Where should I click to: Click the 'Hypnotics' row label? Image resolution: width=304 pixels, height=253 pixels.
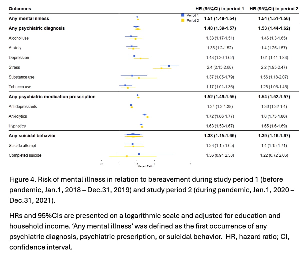17,126
